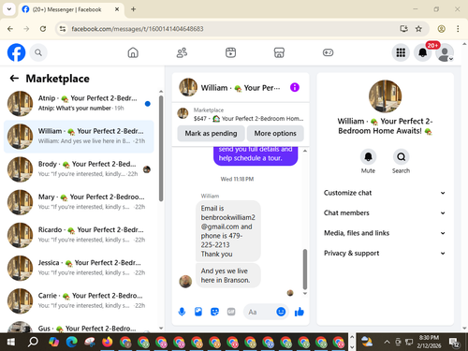The width and height of the screenshot is (468, 351).
Task: Go to the Home feed icon
Action: pyautogui.click(x=133, y=52)
